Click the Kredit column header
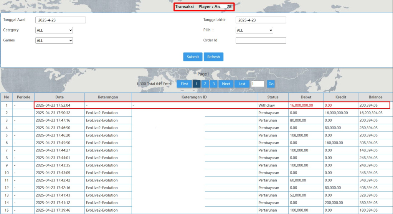Viewport: 393px width, 214px height. tap(341, 97)
